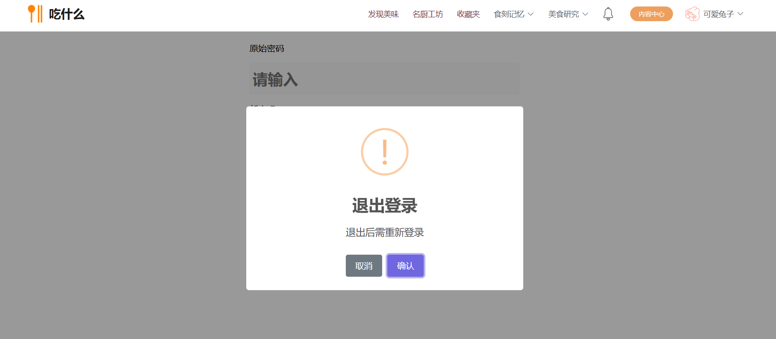Click the orange 内容中心 button
Image resolution: width=776 pixels, height=339 pixels.
tap(651, 14)
